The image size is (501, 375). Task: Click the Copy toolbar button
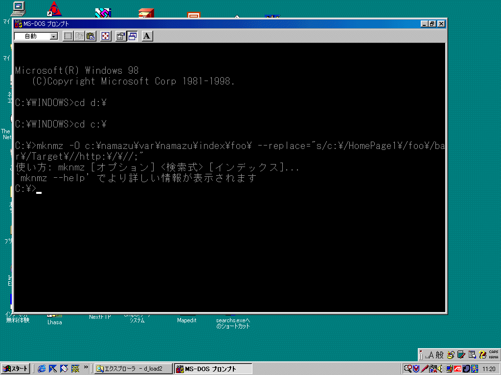click(x=80, y=36)
